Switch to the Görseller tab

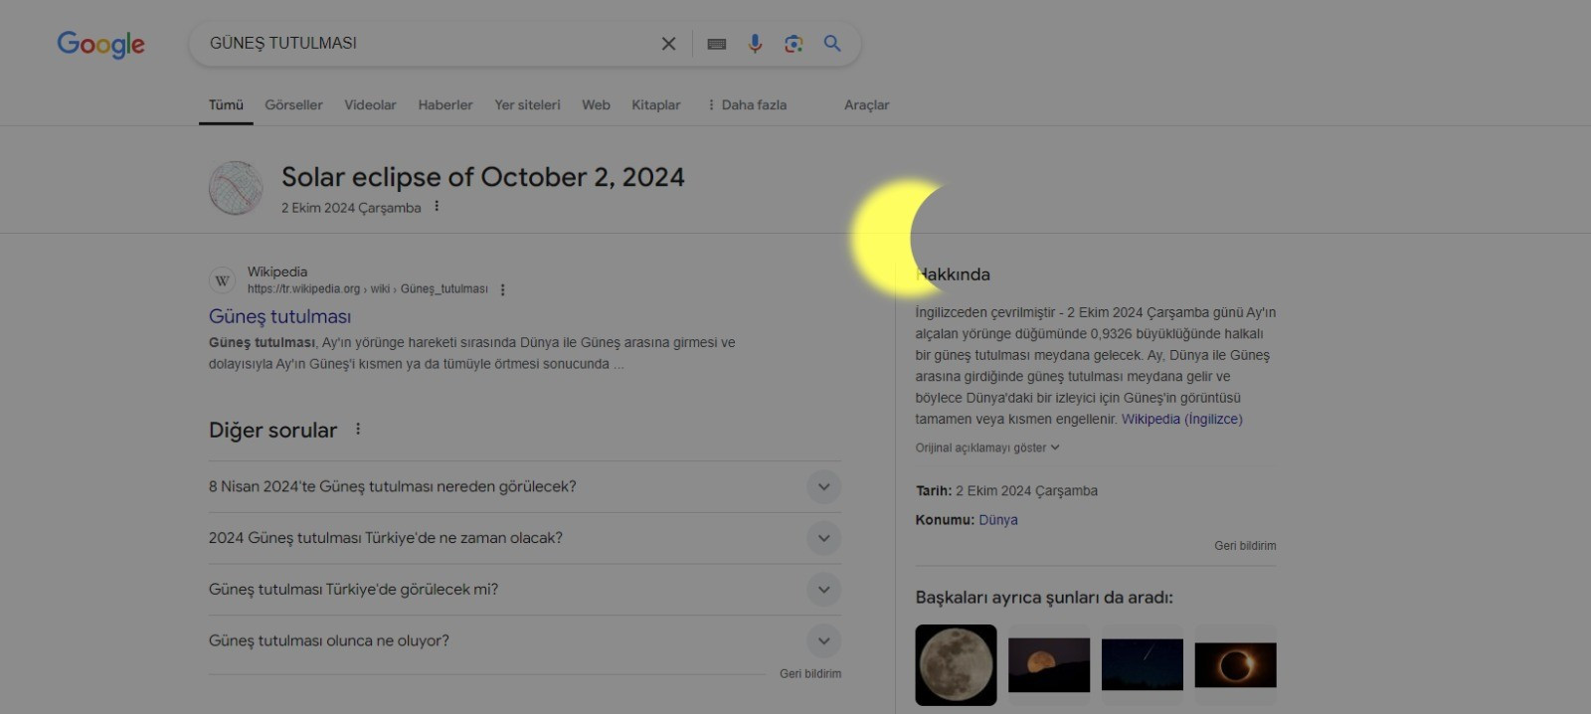click(x=293, y=104)
